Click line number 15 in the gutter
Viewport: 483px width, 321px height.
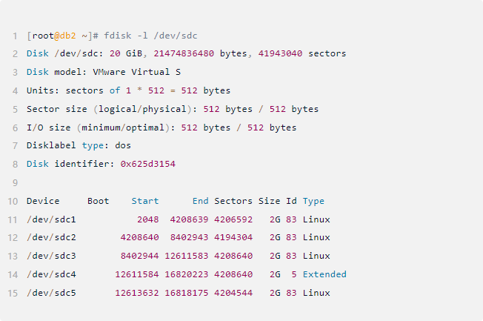[13, 293]
